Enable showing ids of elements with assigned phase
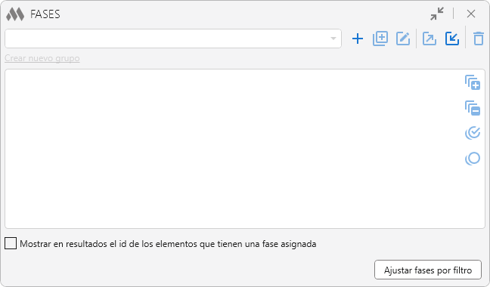 pos(11,243)
